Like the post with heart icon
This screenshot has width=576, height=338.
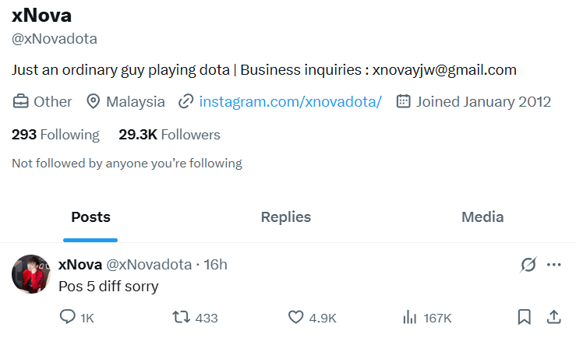point(295,317)
